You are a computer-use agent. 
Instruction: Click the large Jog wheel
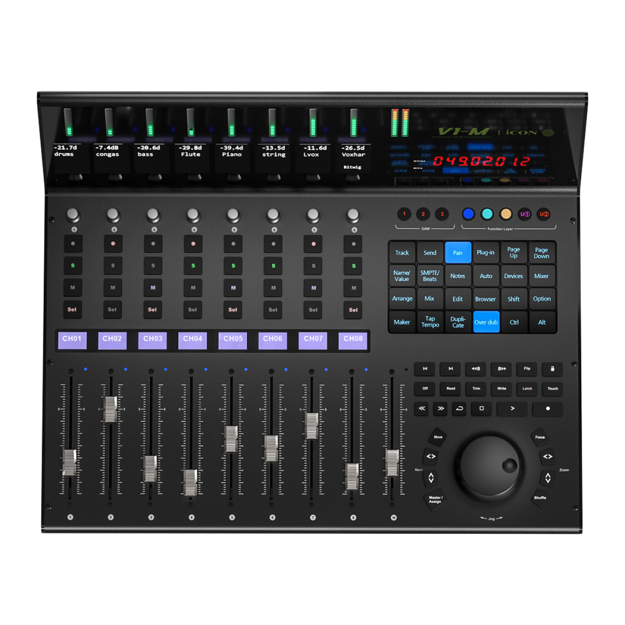coord(489,466)
